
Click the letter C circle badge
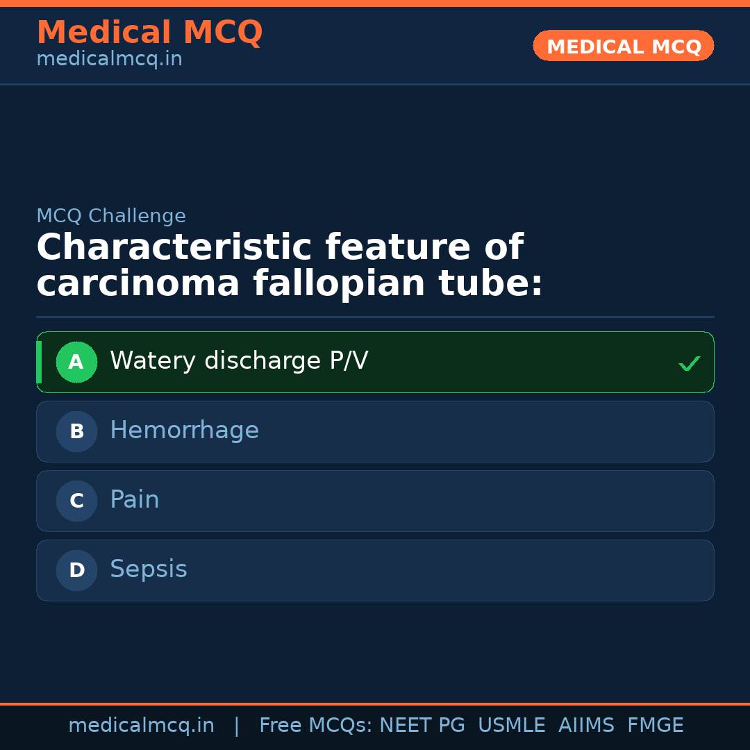(76, 501)
